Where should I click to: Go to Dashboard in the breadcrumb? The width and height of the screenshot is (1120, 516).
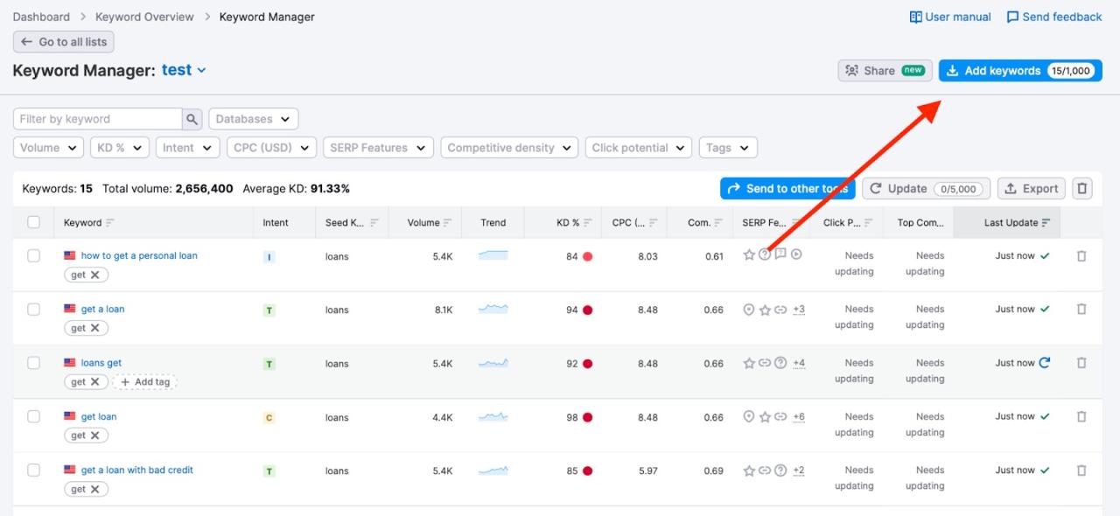click(41, 17)
